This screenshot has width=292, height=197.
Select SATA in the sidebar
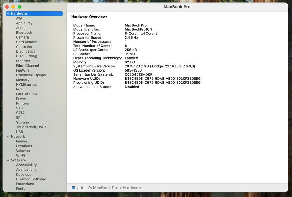tap(20, 113)
